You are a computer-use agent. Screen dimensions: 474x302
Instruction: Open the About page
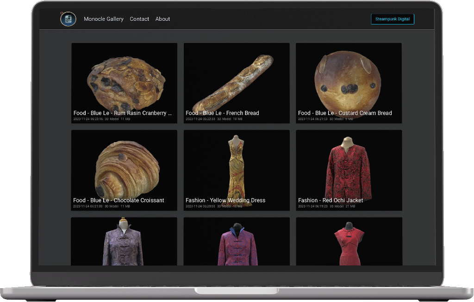tap(162, 19)
